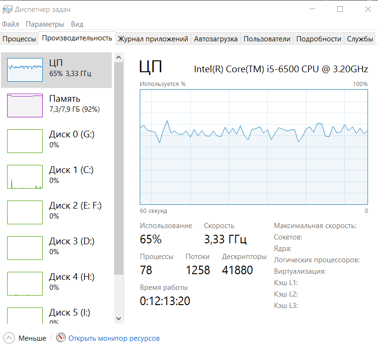Open Диск 3 (D:) performance graph

(56, 248)
